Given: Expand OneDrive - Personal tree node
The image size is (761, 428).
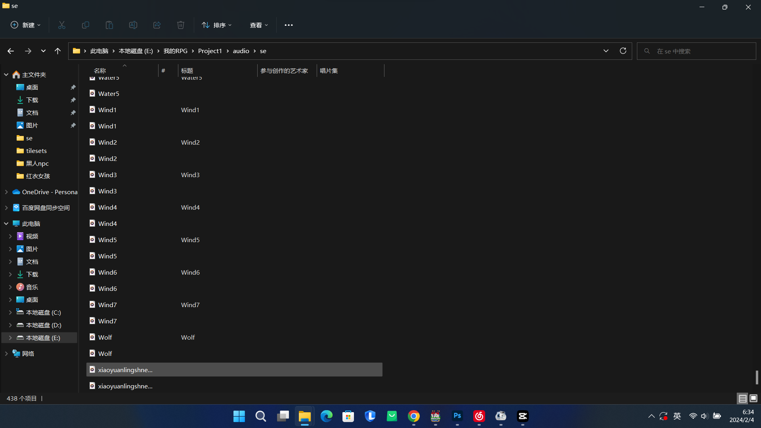Looking at the screenshot, I should 6,192.
